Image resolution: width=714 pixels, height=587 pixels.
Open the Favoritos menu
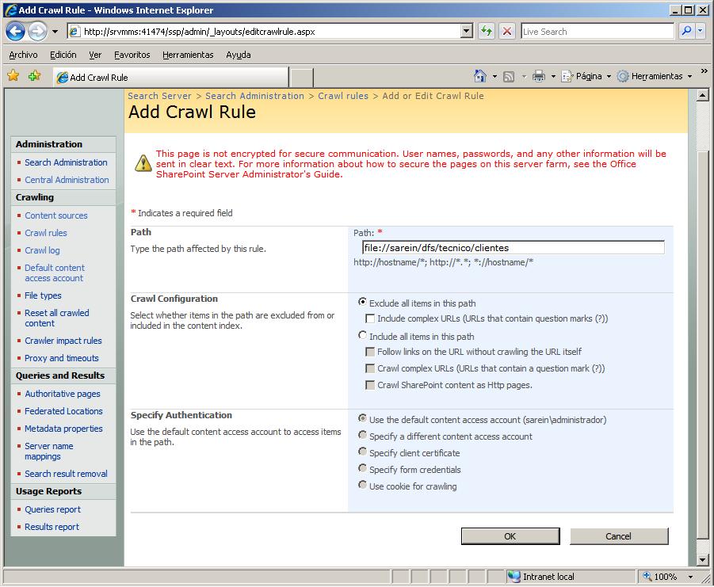[x=132, y=55]
